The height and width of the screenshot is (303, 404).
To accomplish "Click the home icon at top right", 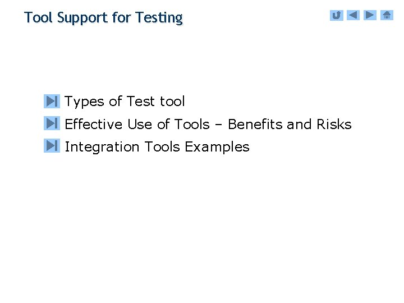I will [387, 15].
